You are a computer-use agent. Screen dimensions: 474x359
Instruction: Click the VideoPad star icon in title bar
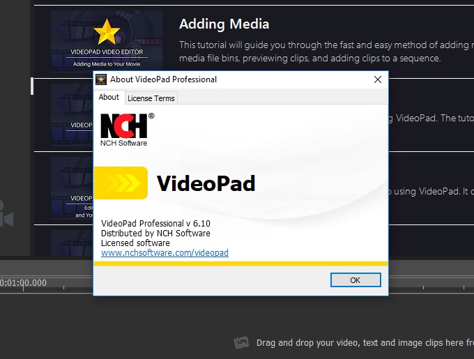101,79
